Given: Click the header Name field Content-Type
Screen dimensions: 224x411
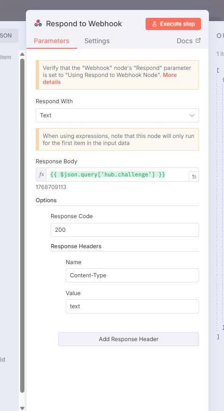Looking at the screenshot, I should (132, 275).
